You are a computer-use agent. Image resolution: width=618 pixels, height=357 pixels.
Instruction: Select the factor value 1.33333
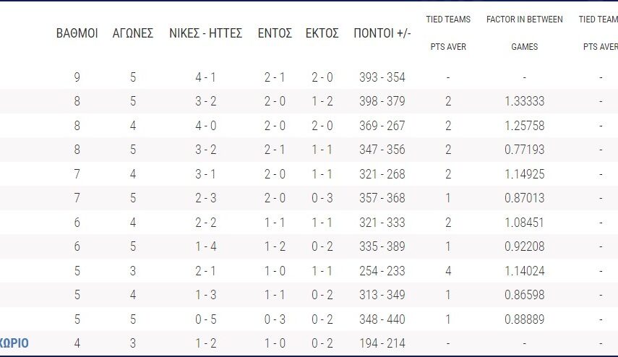tap(524, 102)
